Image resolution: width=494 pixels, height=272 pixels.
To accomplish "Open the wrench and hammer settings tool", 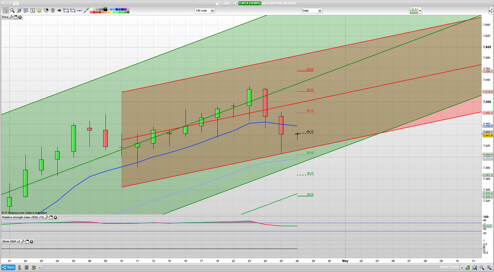I will [x=46, y=11].
